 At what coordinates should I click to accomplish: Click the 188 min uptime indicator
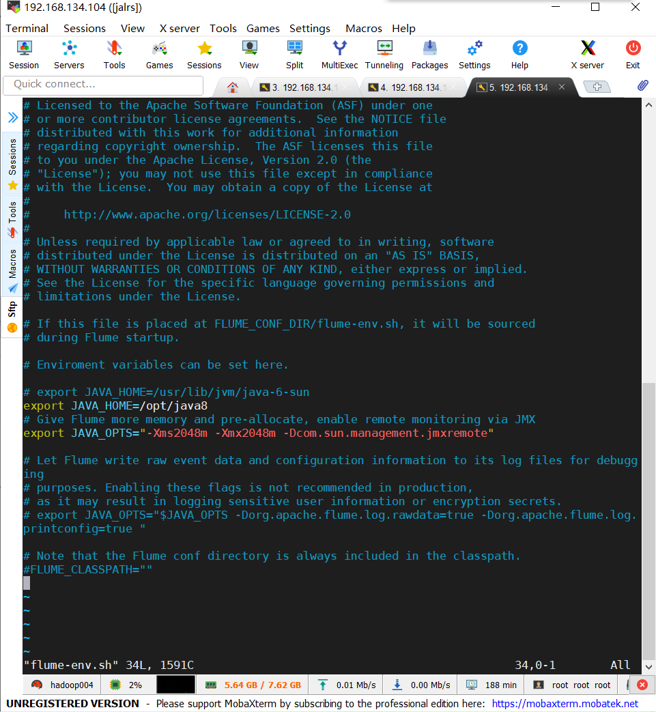(x=491, y=685)
